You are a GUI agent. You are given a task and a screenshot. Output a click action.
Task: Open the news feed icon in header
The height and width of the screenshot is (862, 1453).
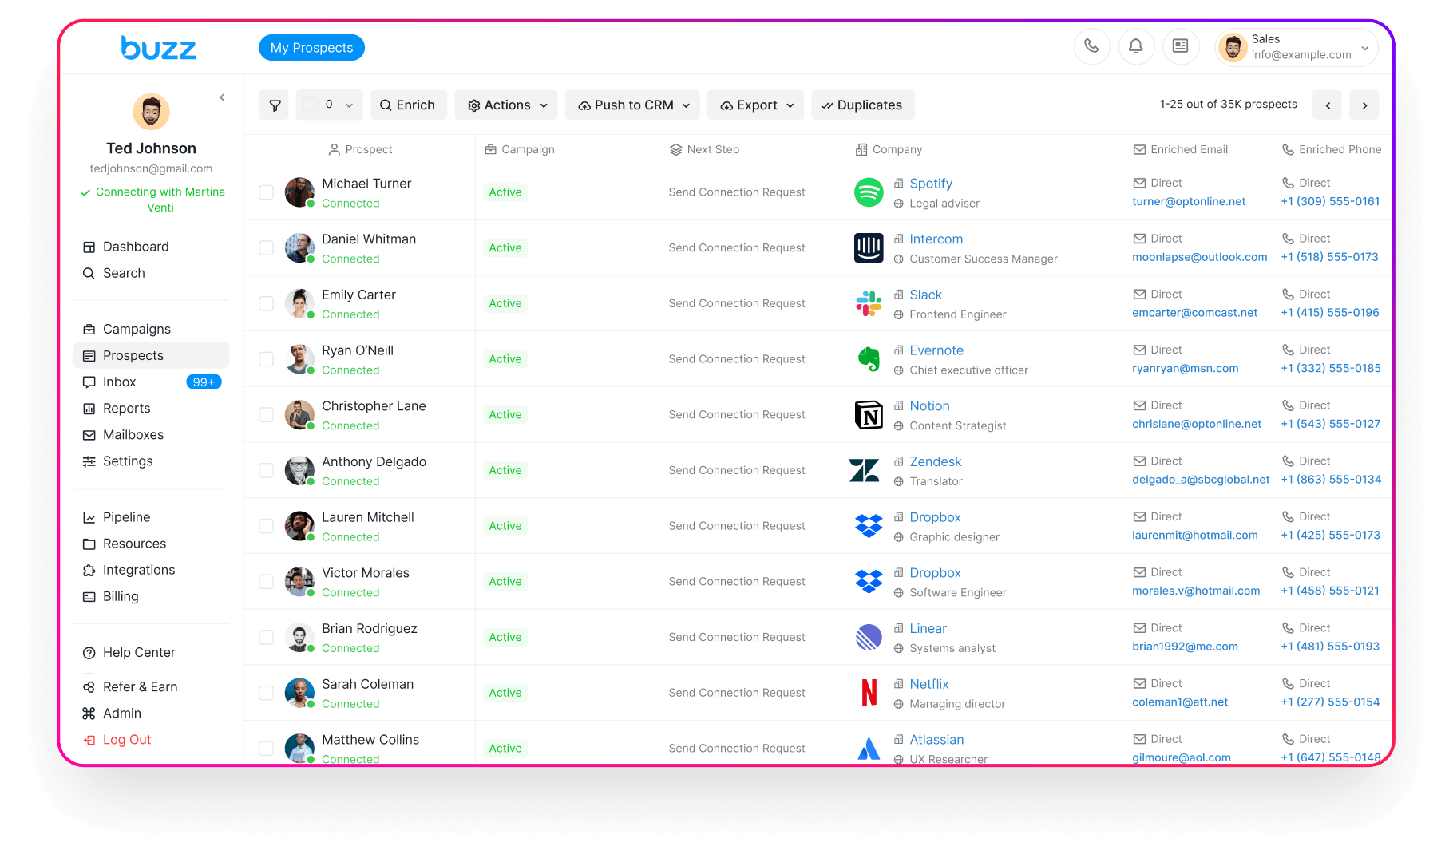click(x=1180, y=46)
